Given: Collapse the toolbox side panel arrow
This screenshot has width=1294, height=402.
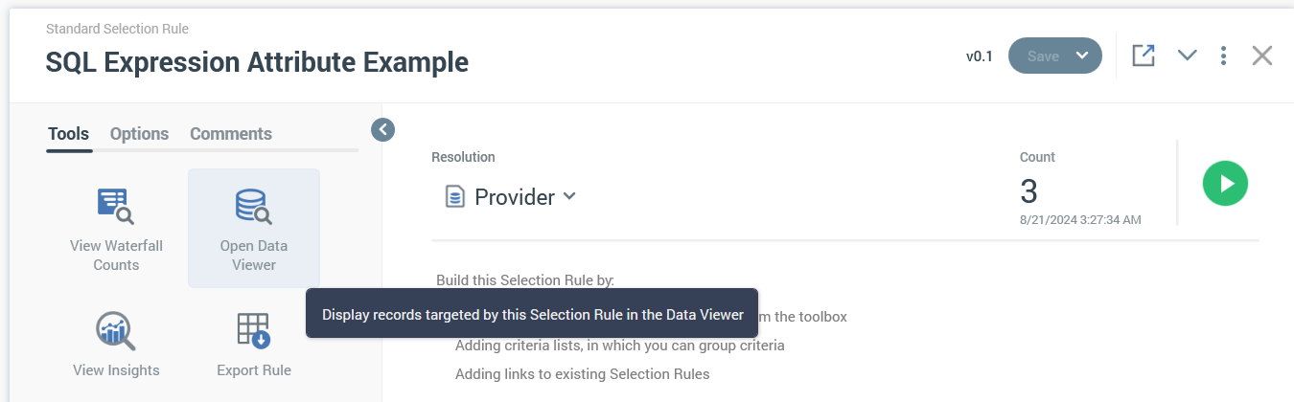Looking at the screenshot, I should [x=382, y=129].
